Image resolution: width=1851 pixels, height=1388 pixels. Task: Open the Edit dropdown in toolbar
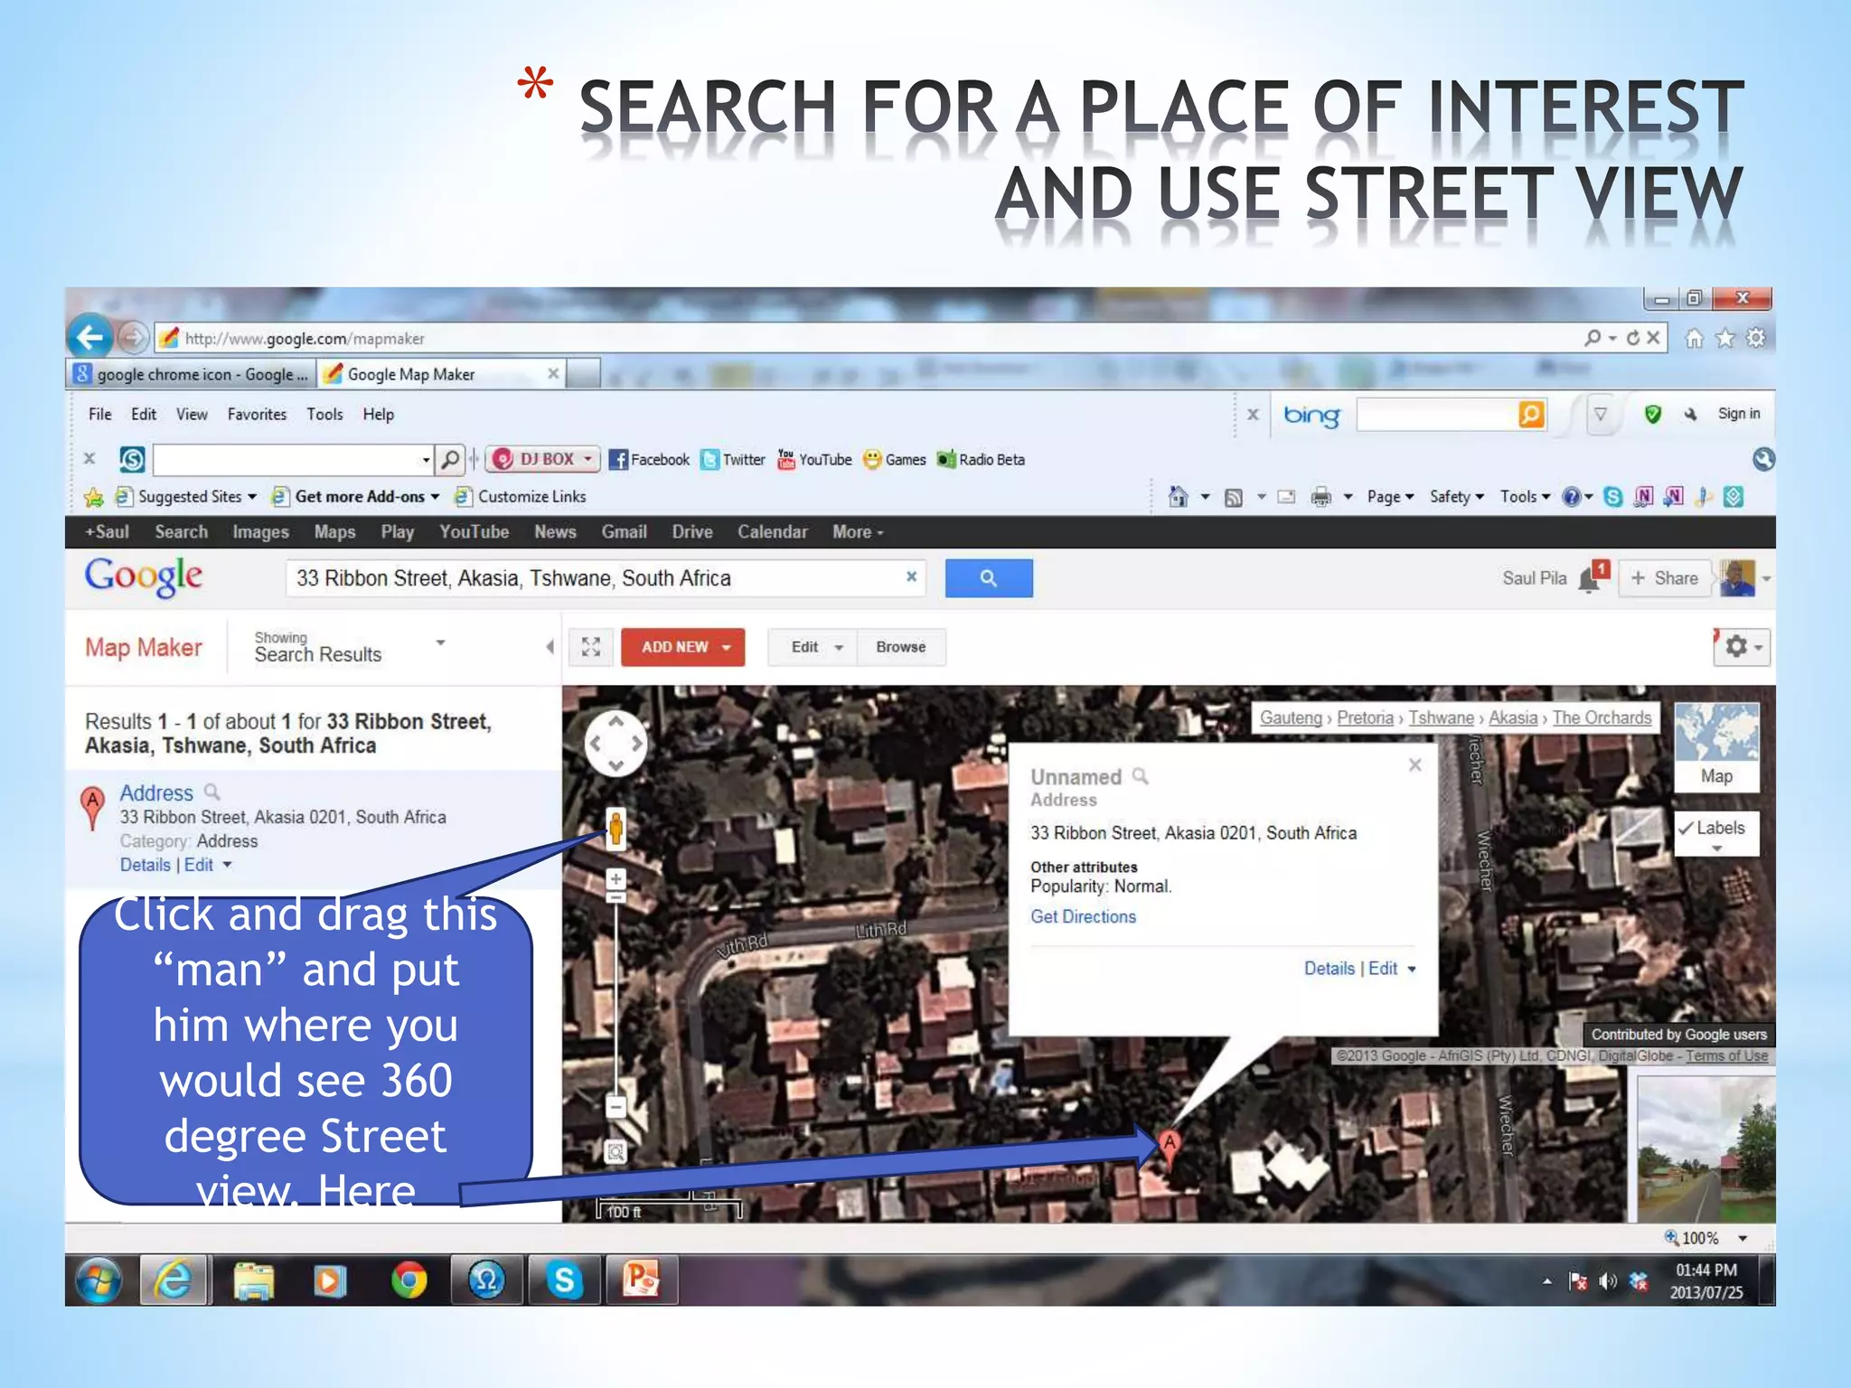(x=813, y=647)
